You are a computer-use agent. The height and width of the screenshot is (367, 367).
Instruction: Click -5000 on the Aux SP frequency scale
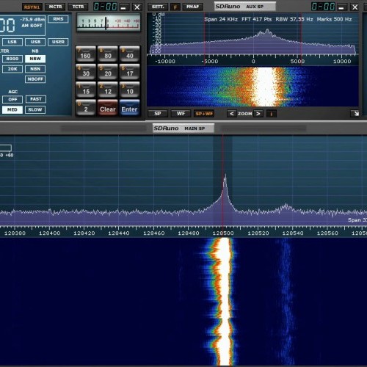(210, 62)
